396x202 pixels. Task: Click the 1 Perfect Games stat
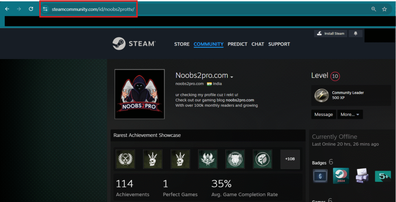coord(180,188)
